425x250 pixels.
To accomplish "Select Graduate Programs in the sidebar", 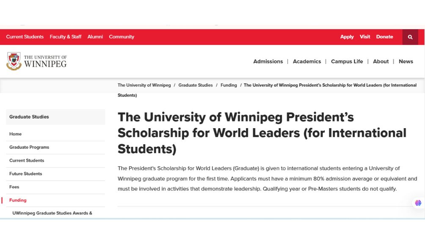I will point(29,147).
